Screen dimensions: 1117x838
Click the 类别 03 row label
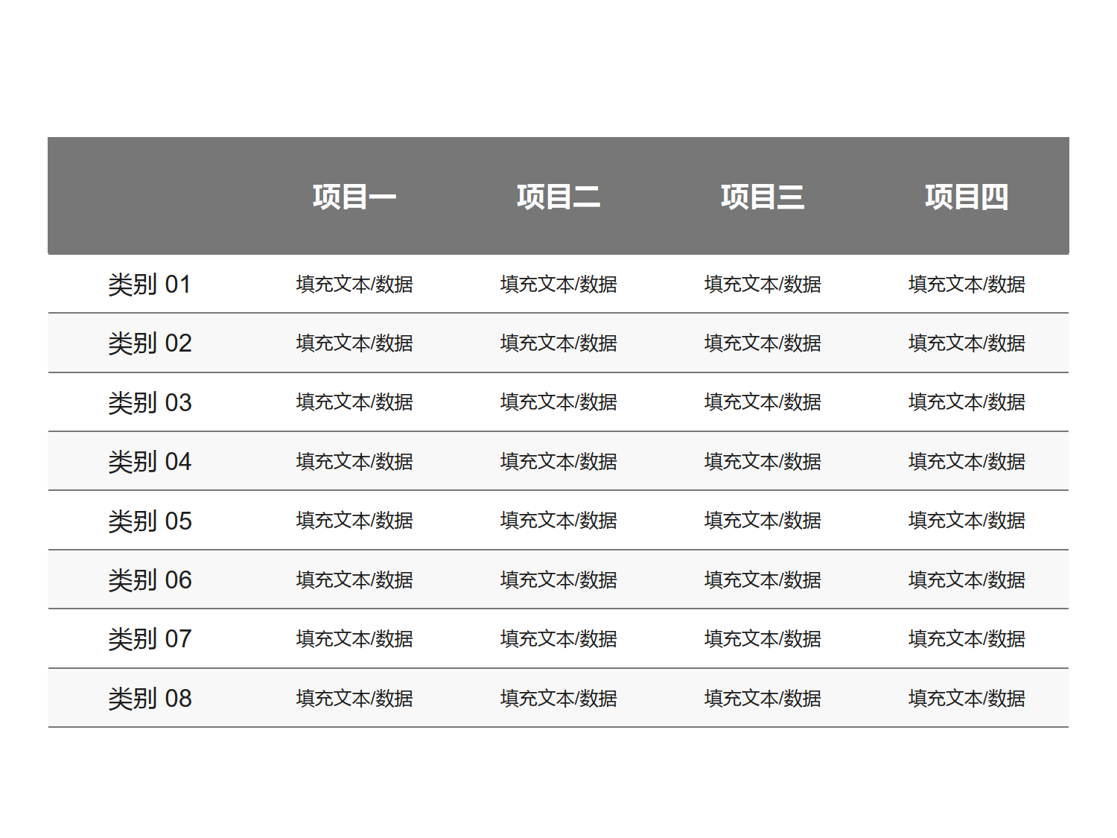pyautogui.click(x=150, y=402)
